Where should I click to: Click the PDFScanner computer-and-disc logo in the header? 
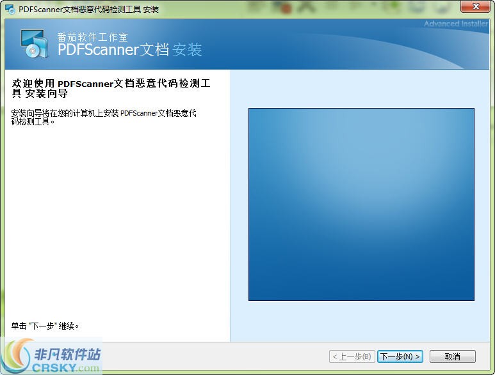(x=34, y=45)
